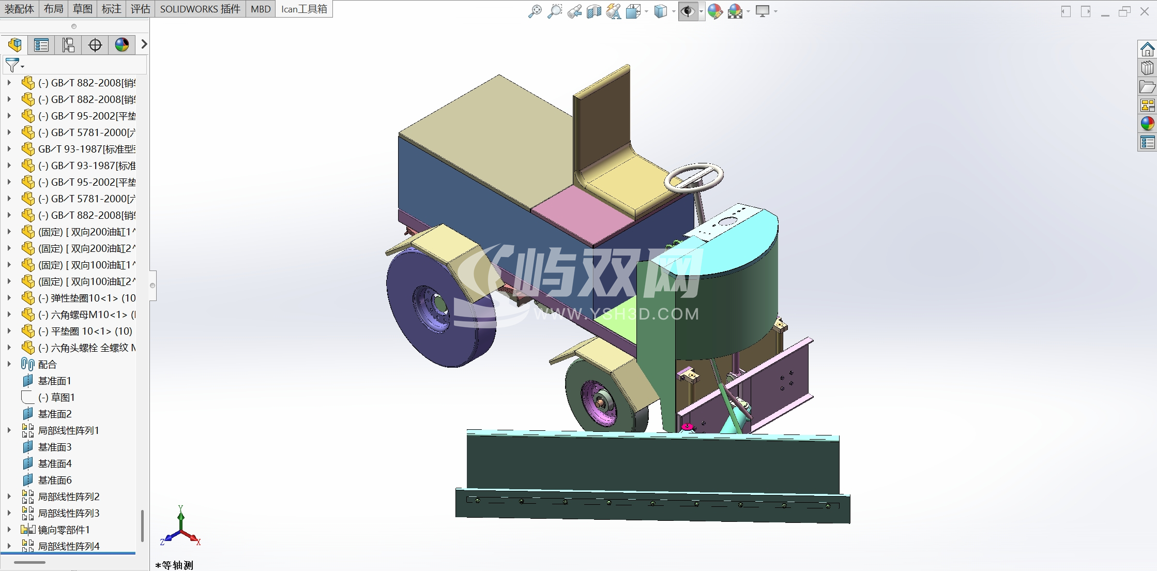Viewport: 1157px width, 571px height.
Task: Select 基准面1 in the feature tree
Action: coord(54,381)
